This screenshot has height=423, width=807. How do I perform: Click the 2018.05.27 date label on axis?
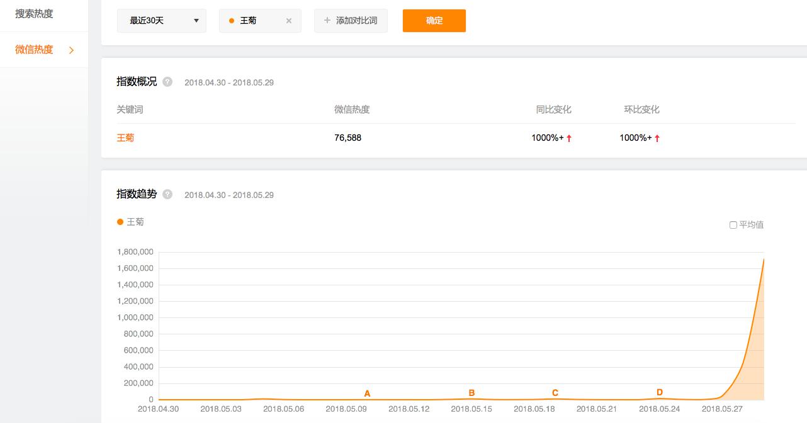coord(723,409)
